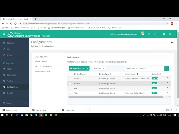Click the table's horizontal scrollbar
This screenshot has width=179, height=134.
(116, 97)
